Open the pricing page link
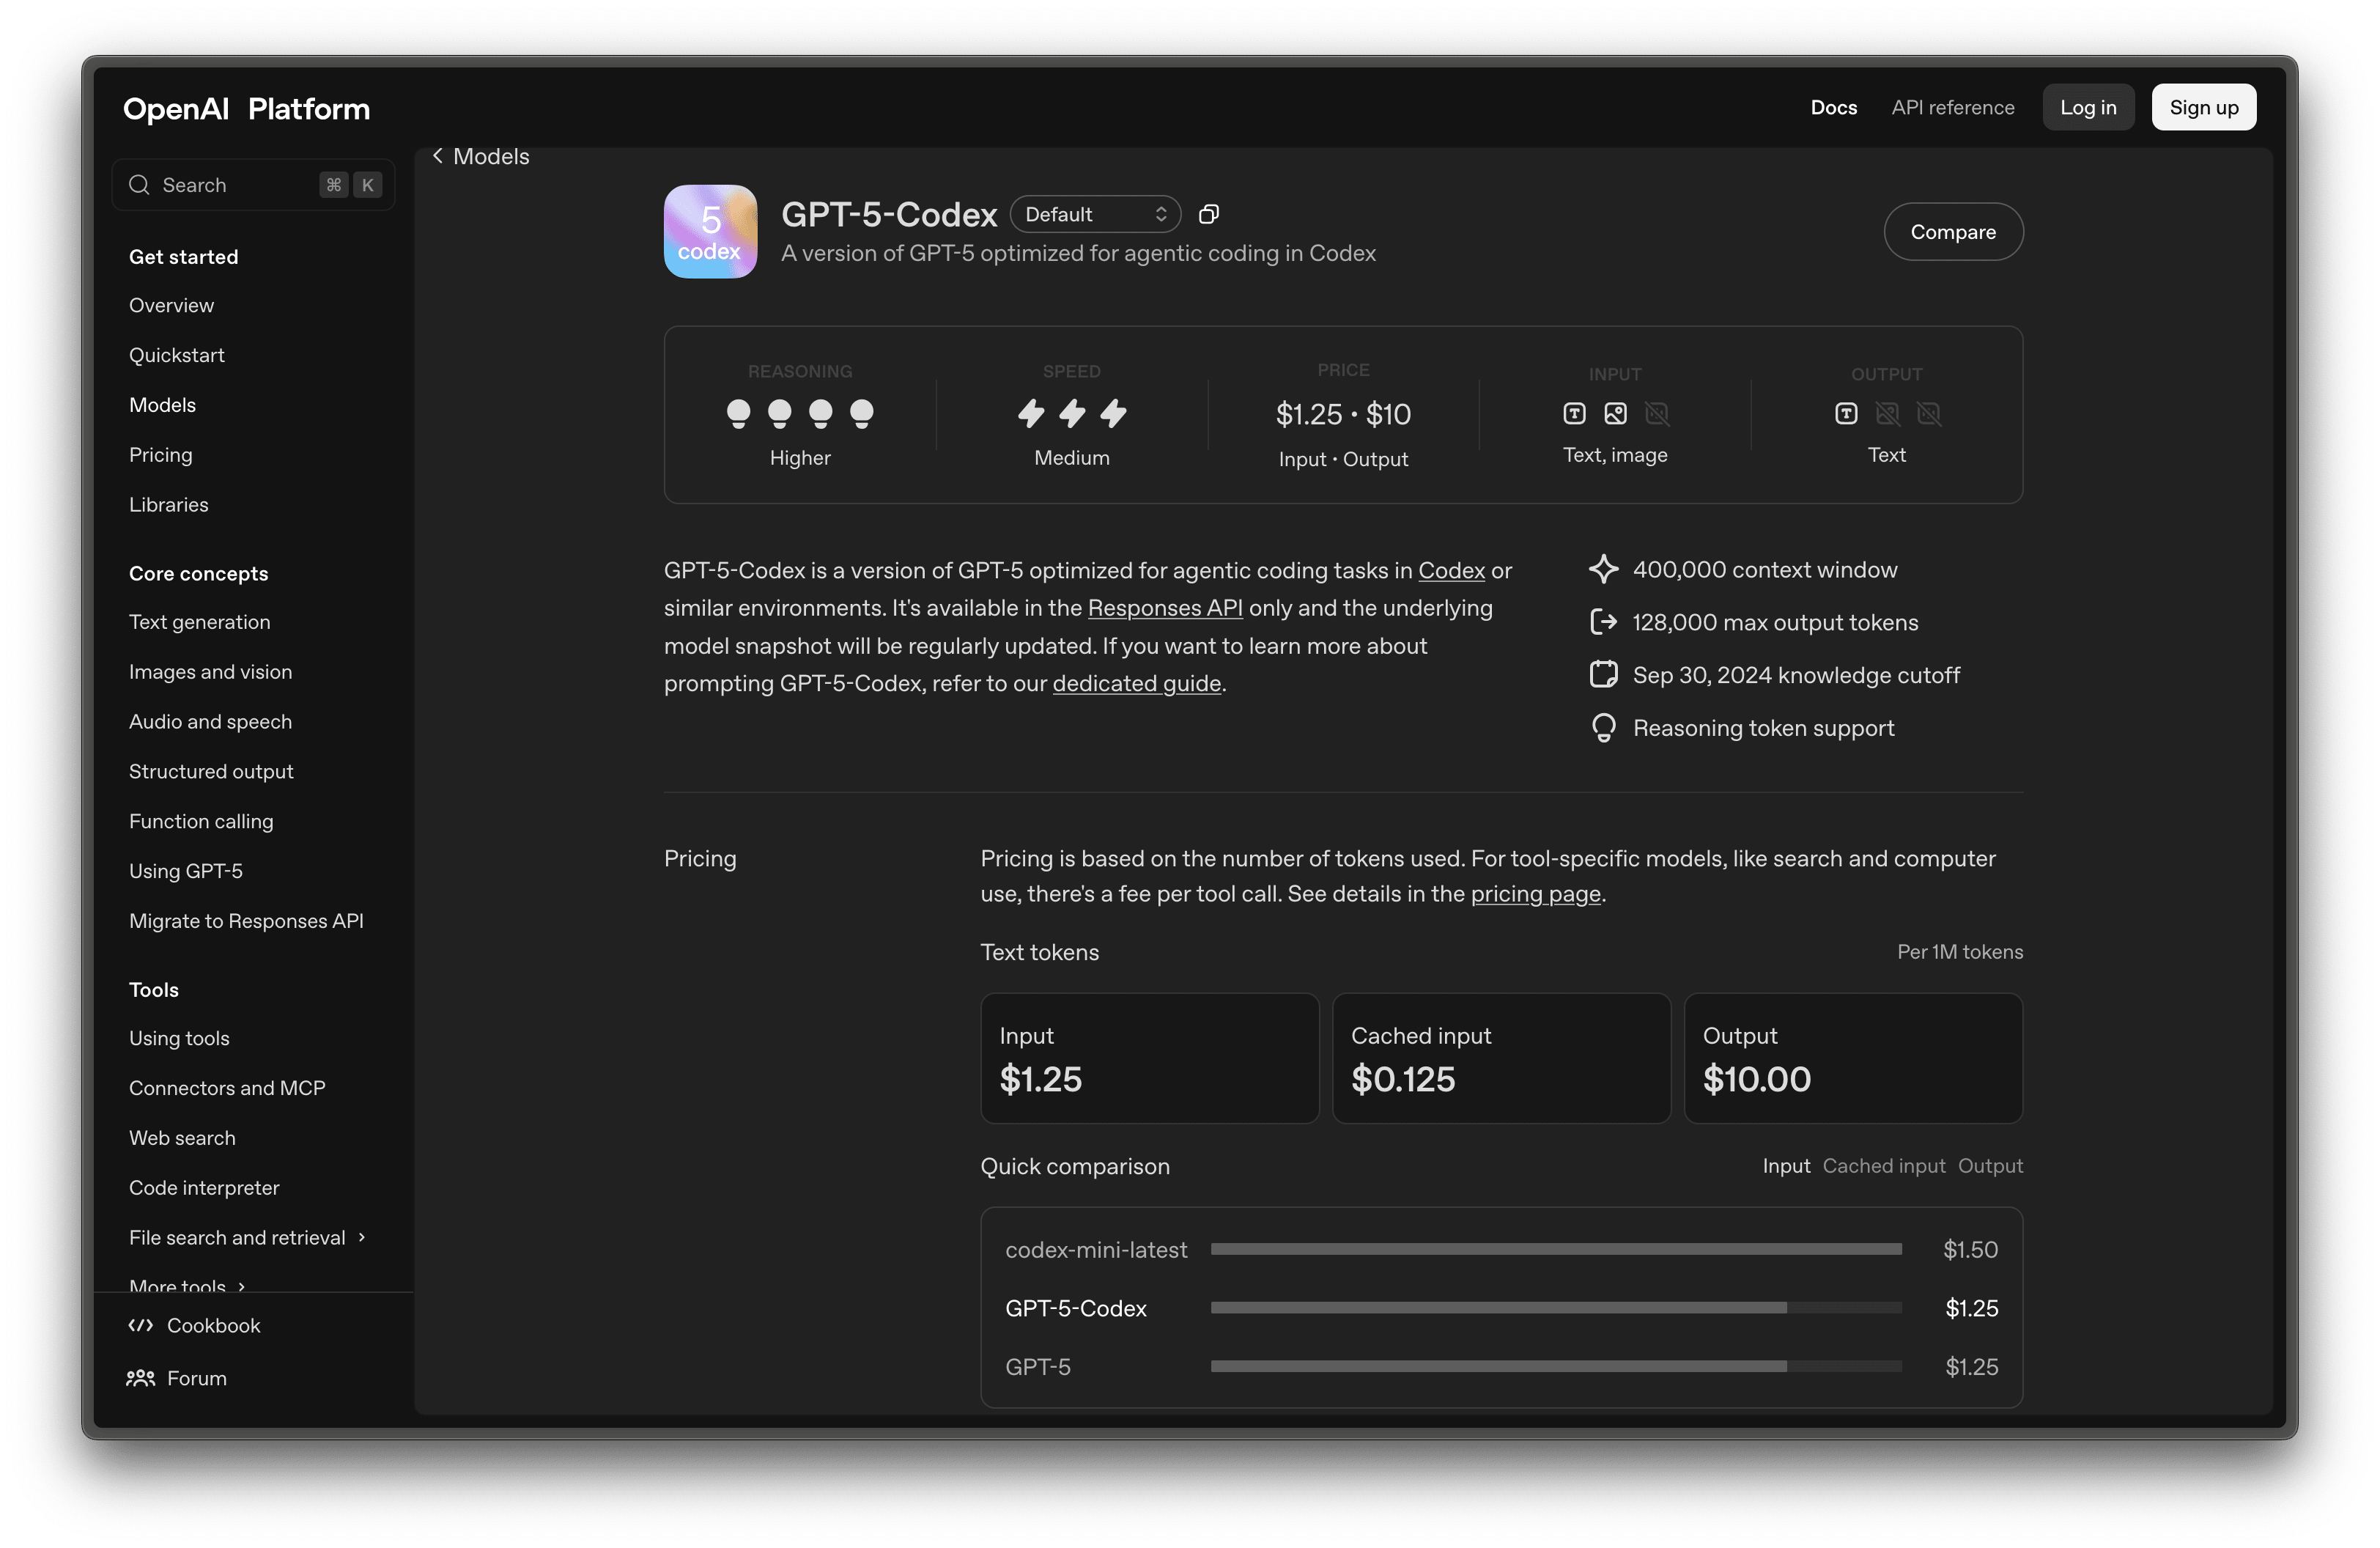 pos(1535,894)
